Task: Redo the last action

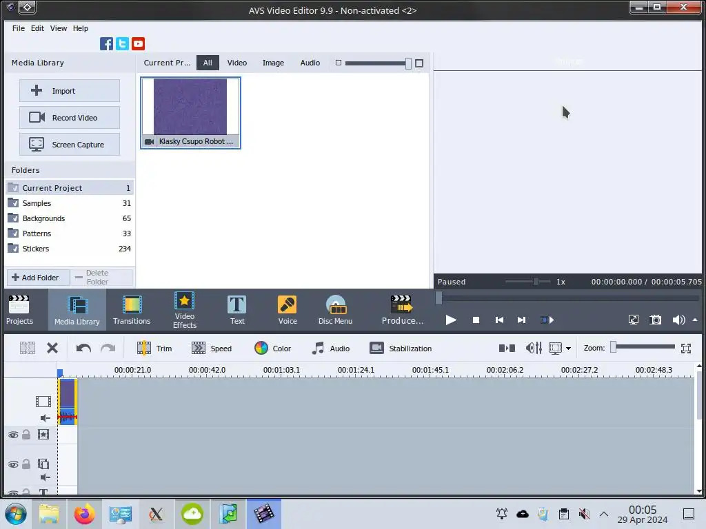Action: (x=108, y=348)
